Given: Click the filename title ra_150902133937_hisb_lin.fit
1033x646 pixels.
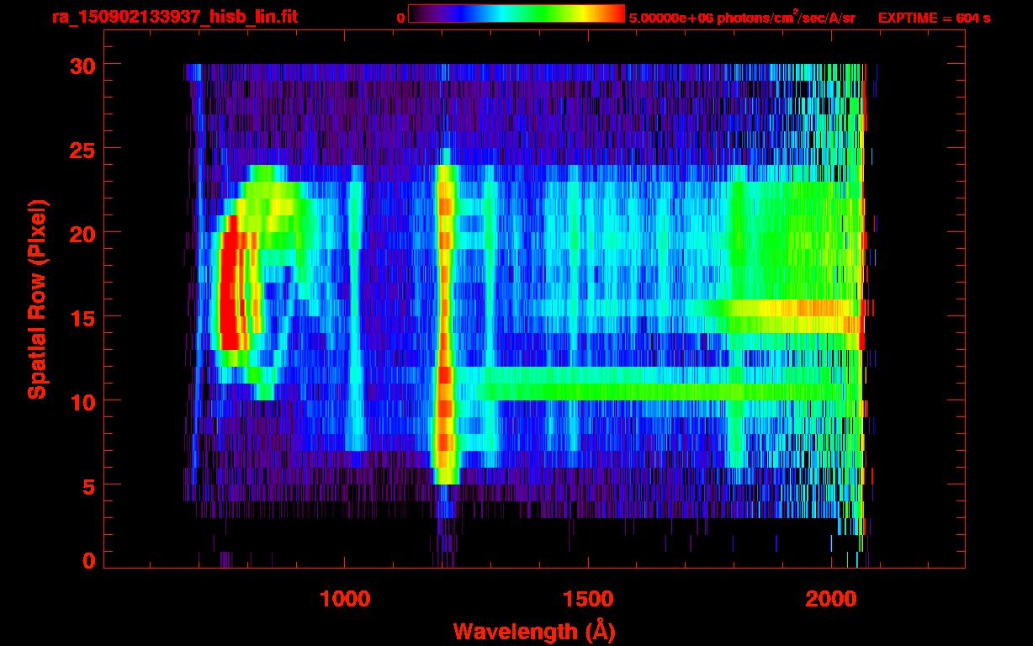Looking at the screenshot, I should (174, 17).
